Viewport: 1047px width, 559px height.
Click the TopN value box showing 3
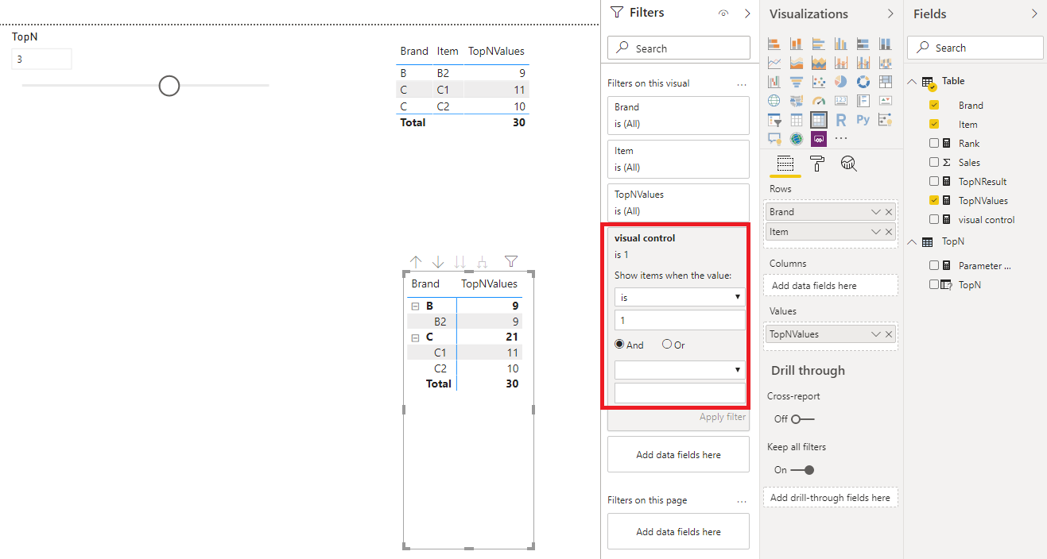(41, 60)
